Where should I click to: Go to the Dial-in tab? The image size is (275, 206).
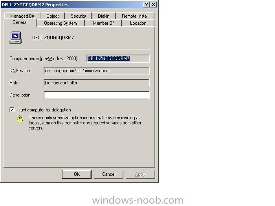[104, 16]
